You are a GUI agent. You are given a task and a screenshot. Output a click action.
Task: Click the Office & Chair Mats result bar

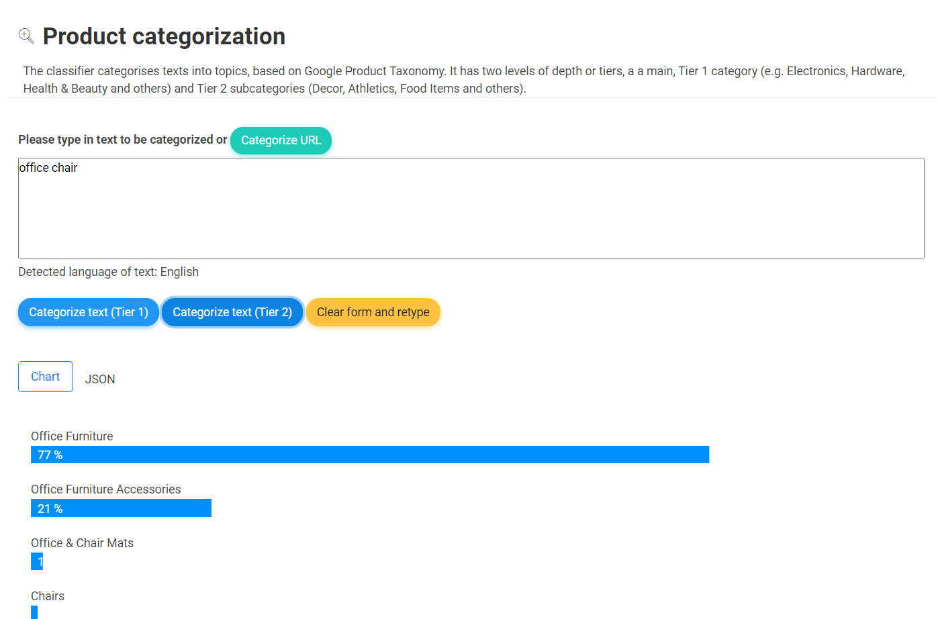[x=37, y=561]
